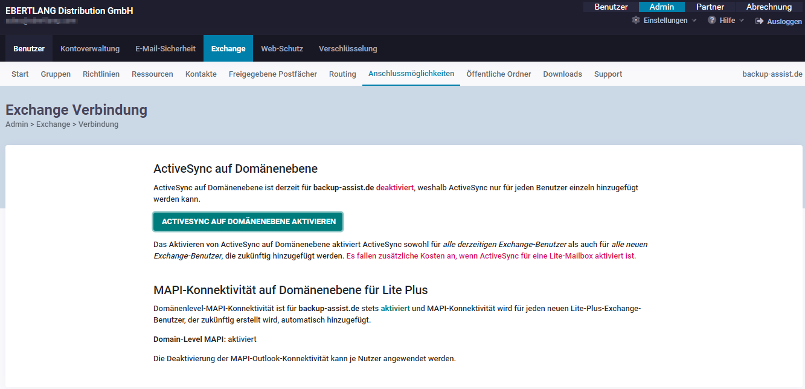The height and width of the screenshot is (389, 805).
Task: Click the Ausloggen arrow icon
Action: (x=759, y=21)
